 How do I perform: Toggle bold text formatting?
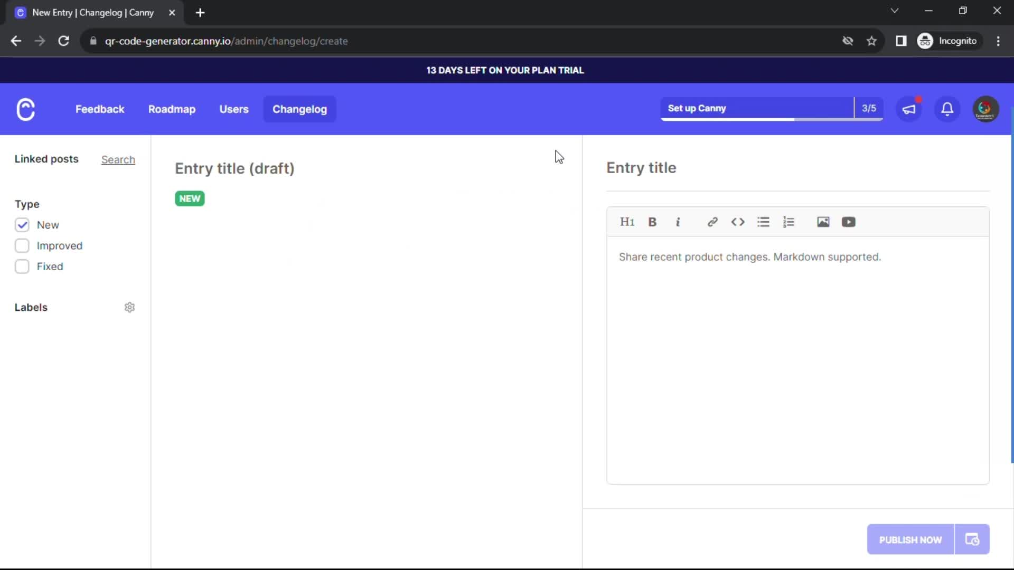[653, 222]
